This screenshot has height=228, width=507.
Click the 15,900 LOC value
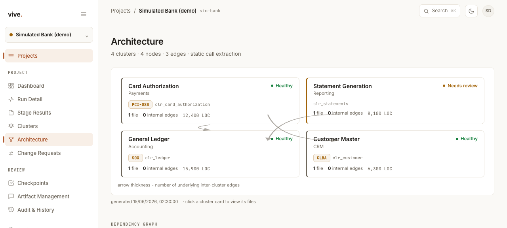(x=196, y=169)
